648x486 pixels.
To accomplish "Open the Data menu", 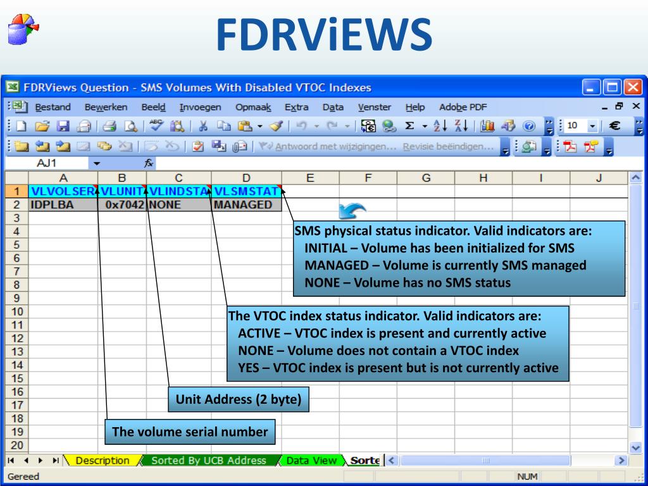I will pos(333,107).
